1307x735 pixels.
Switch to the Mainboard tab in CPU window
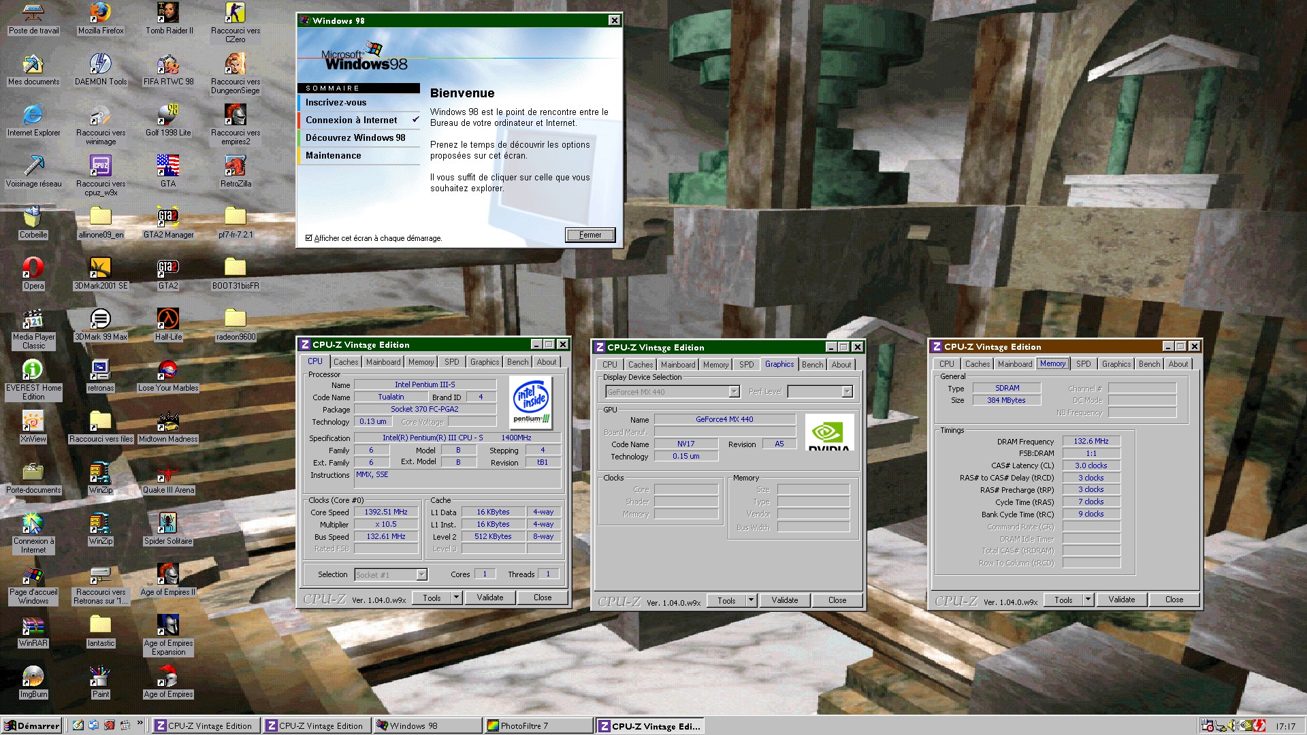(383, 362)
